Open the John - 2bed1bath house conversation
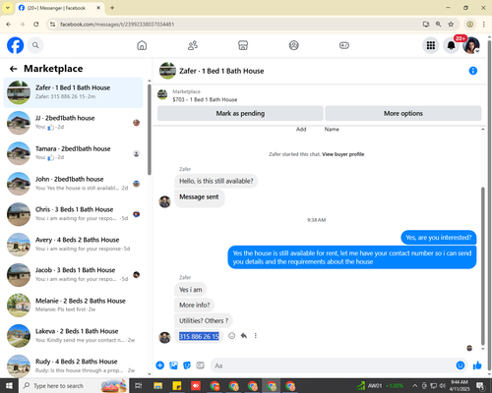492x393 pixels. pyautogui.click(x=73, y=184)
